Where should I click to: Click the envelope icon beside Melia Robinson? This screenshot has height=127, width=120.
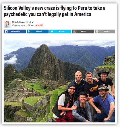(x=27, y=22)
